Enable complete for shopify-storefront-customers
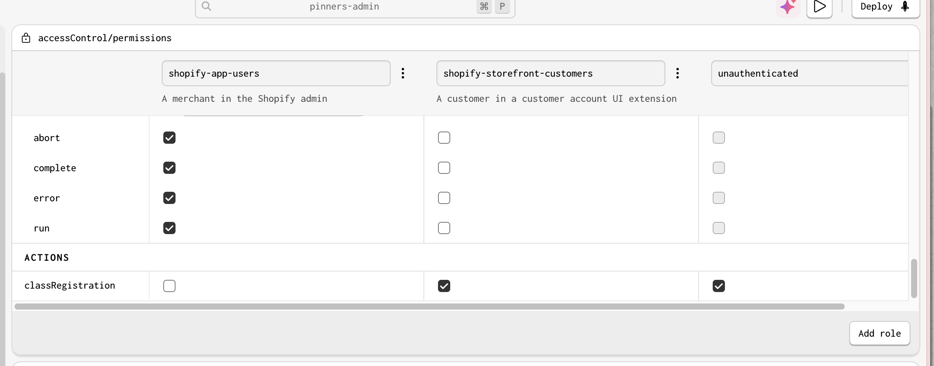Image resolution: width=934 pixels, height=366 pixels. tap(444, 168)
